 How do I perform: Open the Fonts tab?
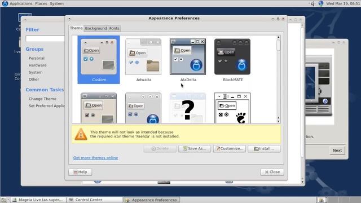[x=114, y=28]
